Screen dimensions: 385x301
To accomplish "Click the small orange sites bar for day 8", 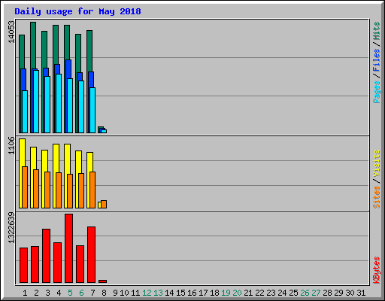I will pos(104,204).
